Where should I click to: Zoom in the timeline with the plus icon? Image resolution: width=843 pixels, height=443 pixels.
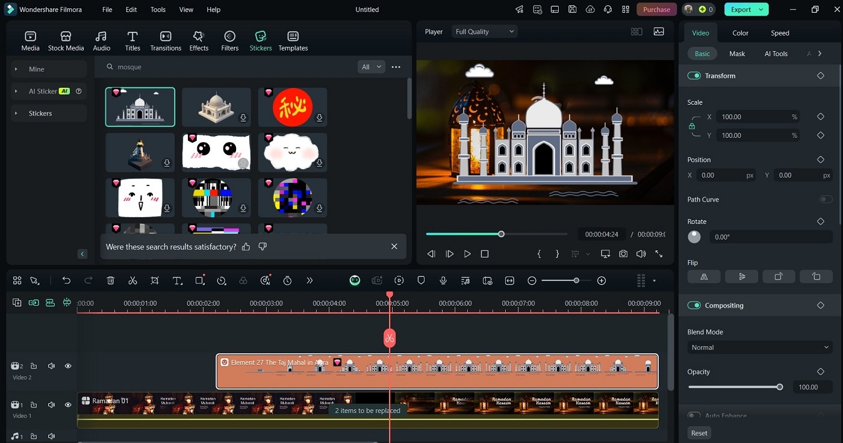coord(602,280)
